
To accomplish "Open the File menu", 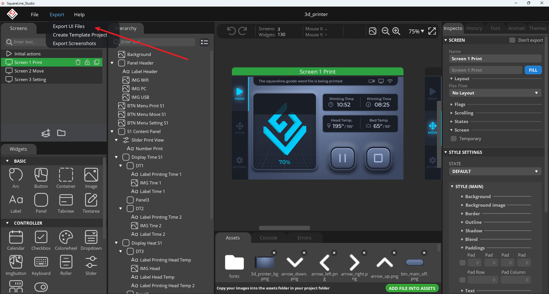I will 35,15.
